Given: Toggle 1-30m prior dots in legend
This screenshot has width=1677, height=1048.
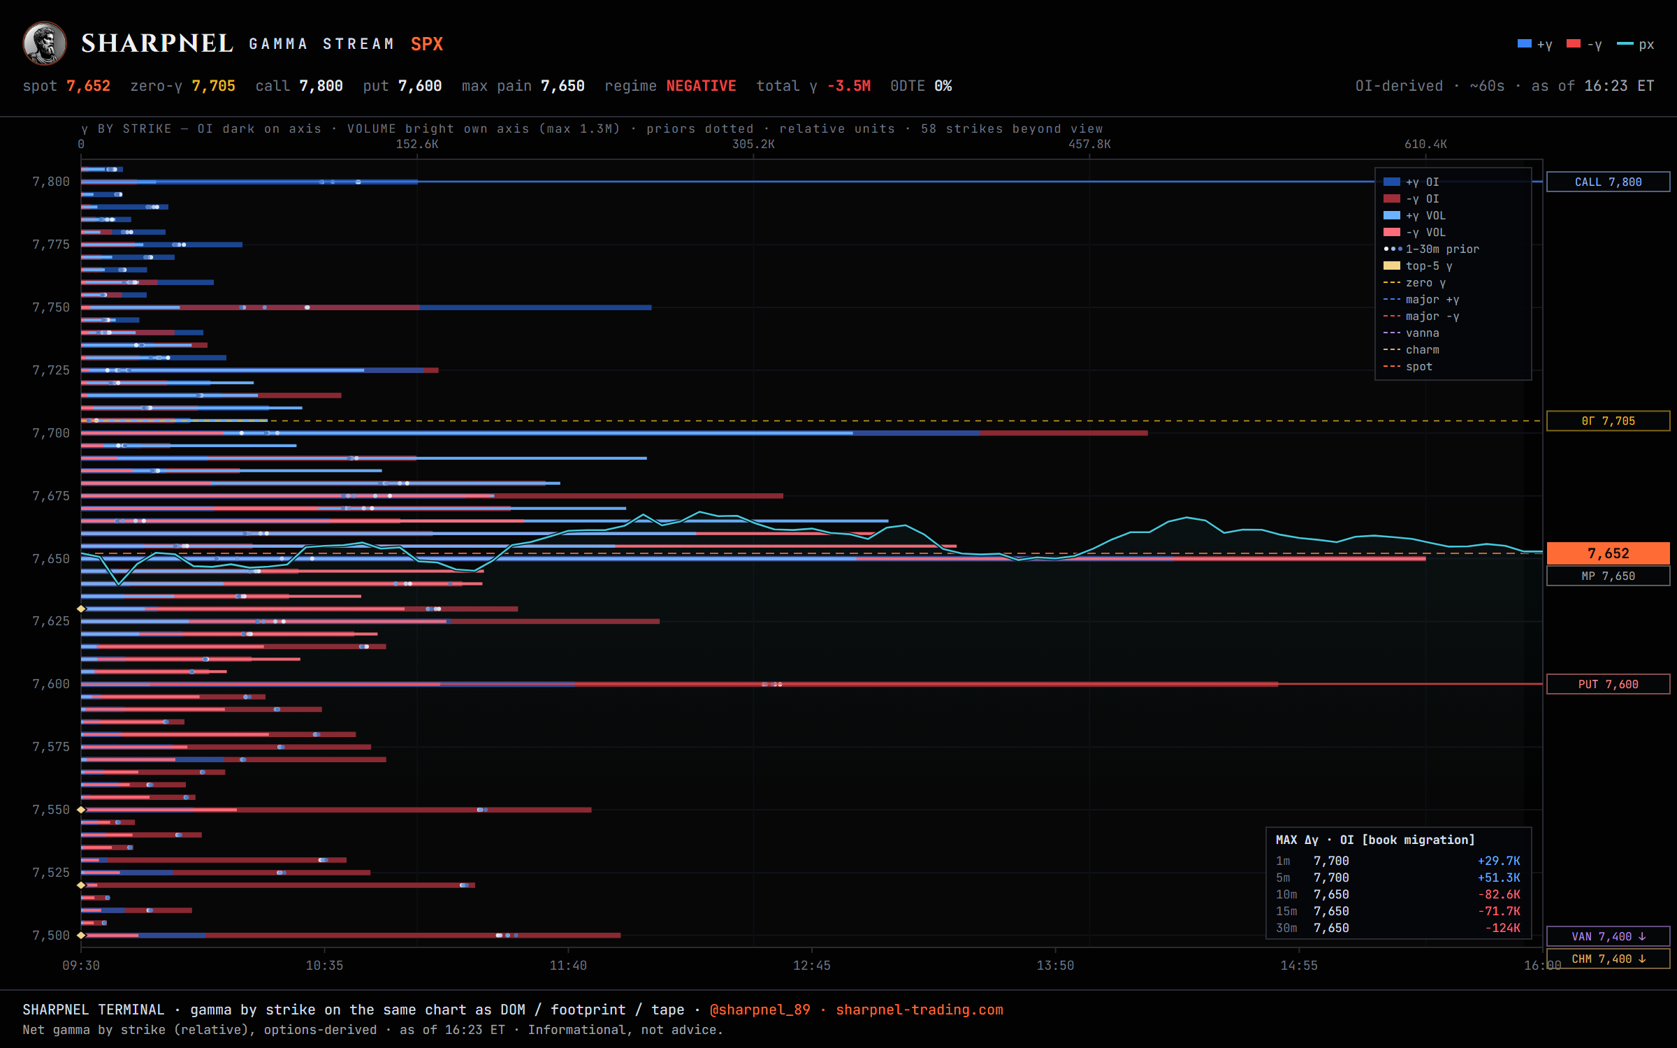Looking at the screenshot, I should coord(1431,249).
